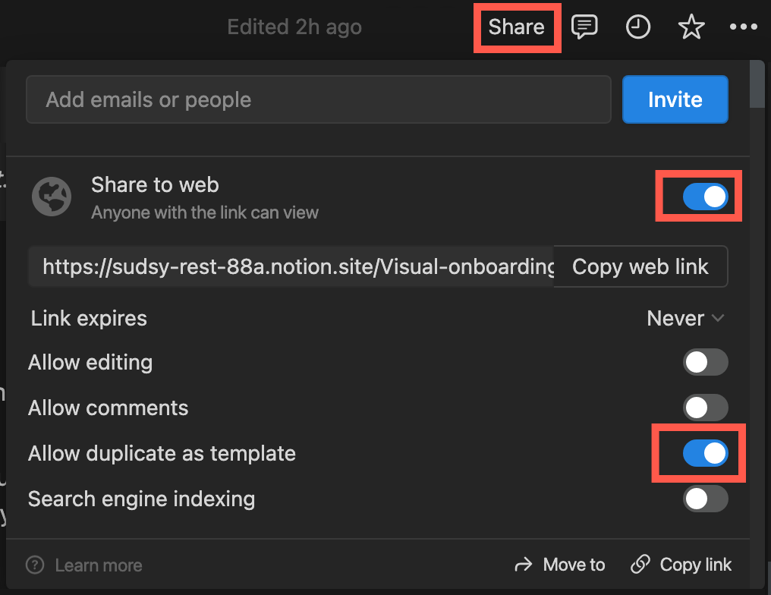Image resolution: width=771 pixels, height=595 pixels.
Task: Click Copy web link
Action: [640, 266]
